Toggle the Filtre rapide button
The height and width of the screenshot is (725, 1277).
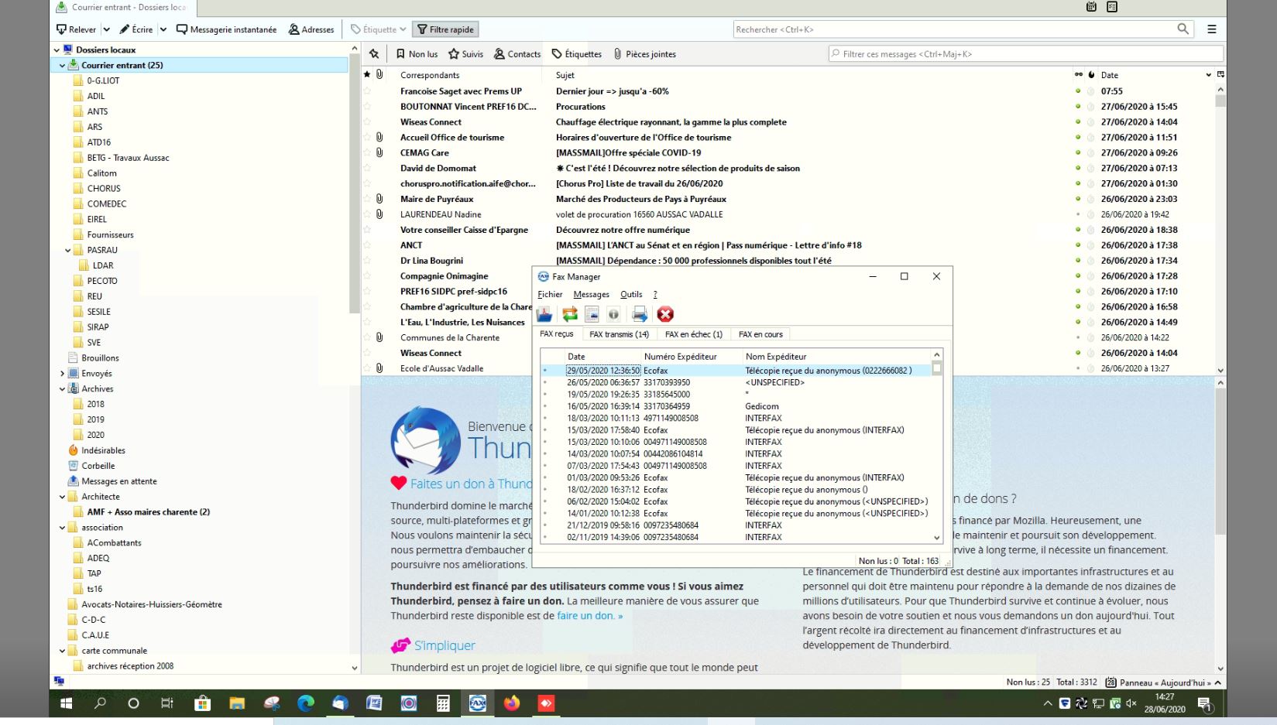[x=445, y=29]
